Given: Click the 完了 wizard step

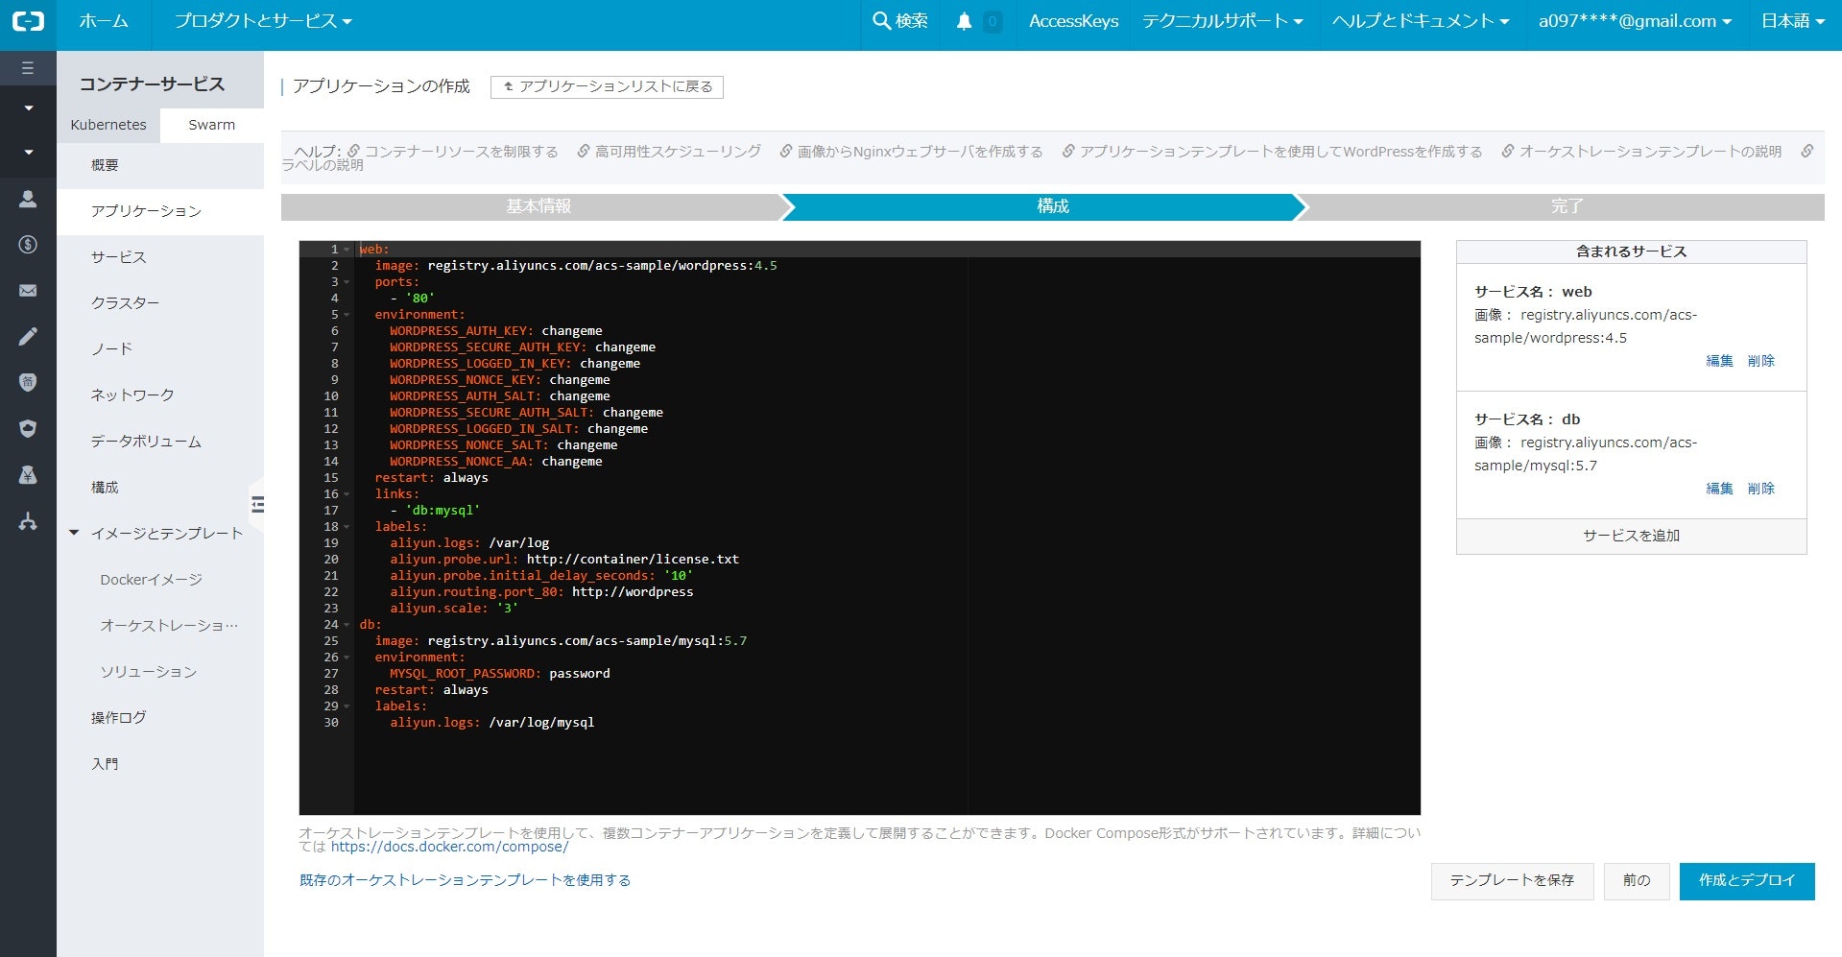Looking at the screenshot, I should click(x=1566, y=206).
